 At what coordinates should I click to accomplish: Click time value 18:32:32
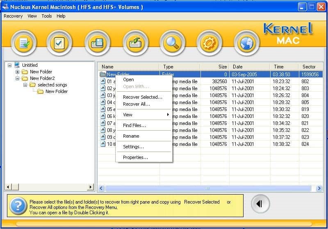tap(281, 116)
